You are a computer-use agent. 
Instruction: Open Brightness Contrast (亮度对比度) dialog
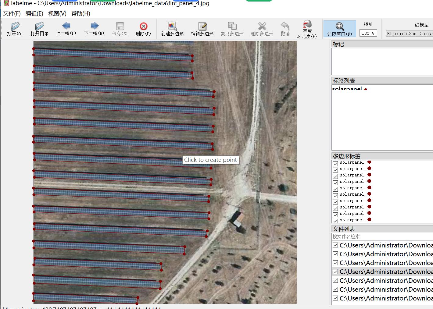point(307,29)
